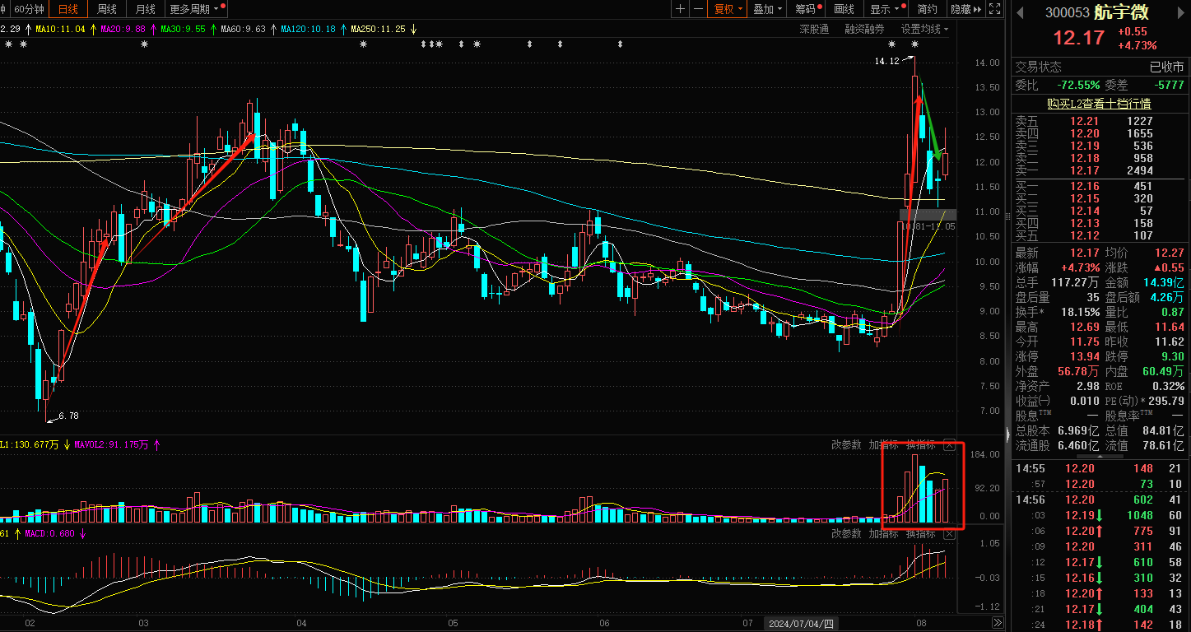This screenshot has width=1191, height=632.
Task: Click 改参数 in the volume panel
Action: (846, 445)
